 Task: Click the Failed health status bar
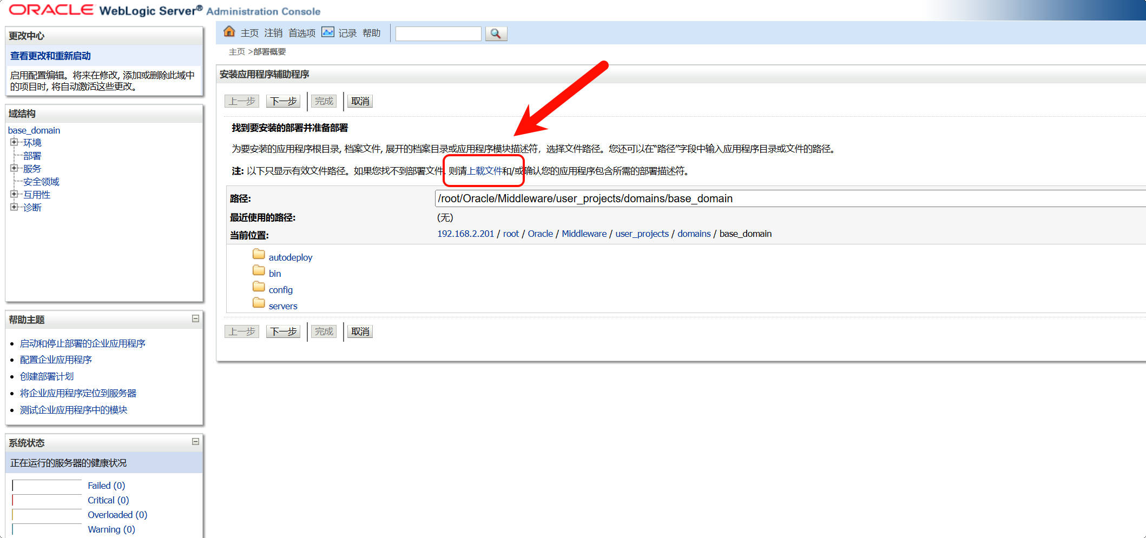coord(47,486)
